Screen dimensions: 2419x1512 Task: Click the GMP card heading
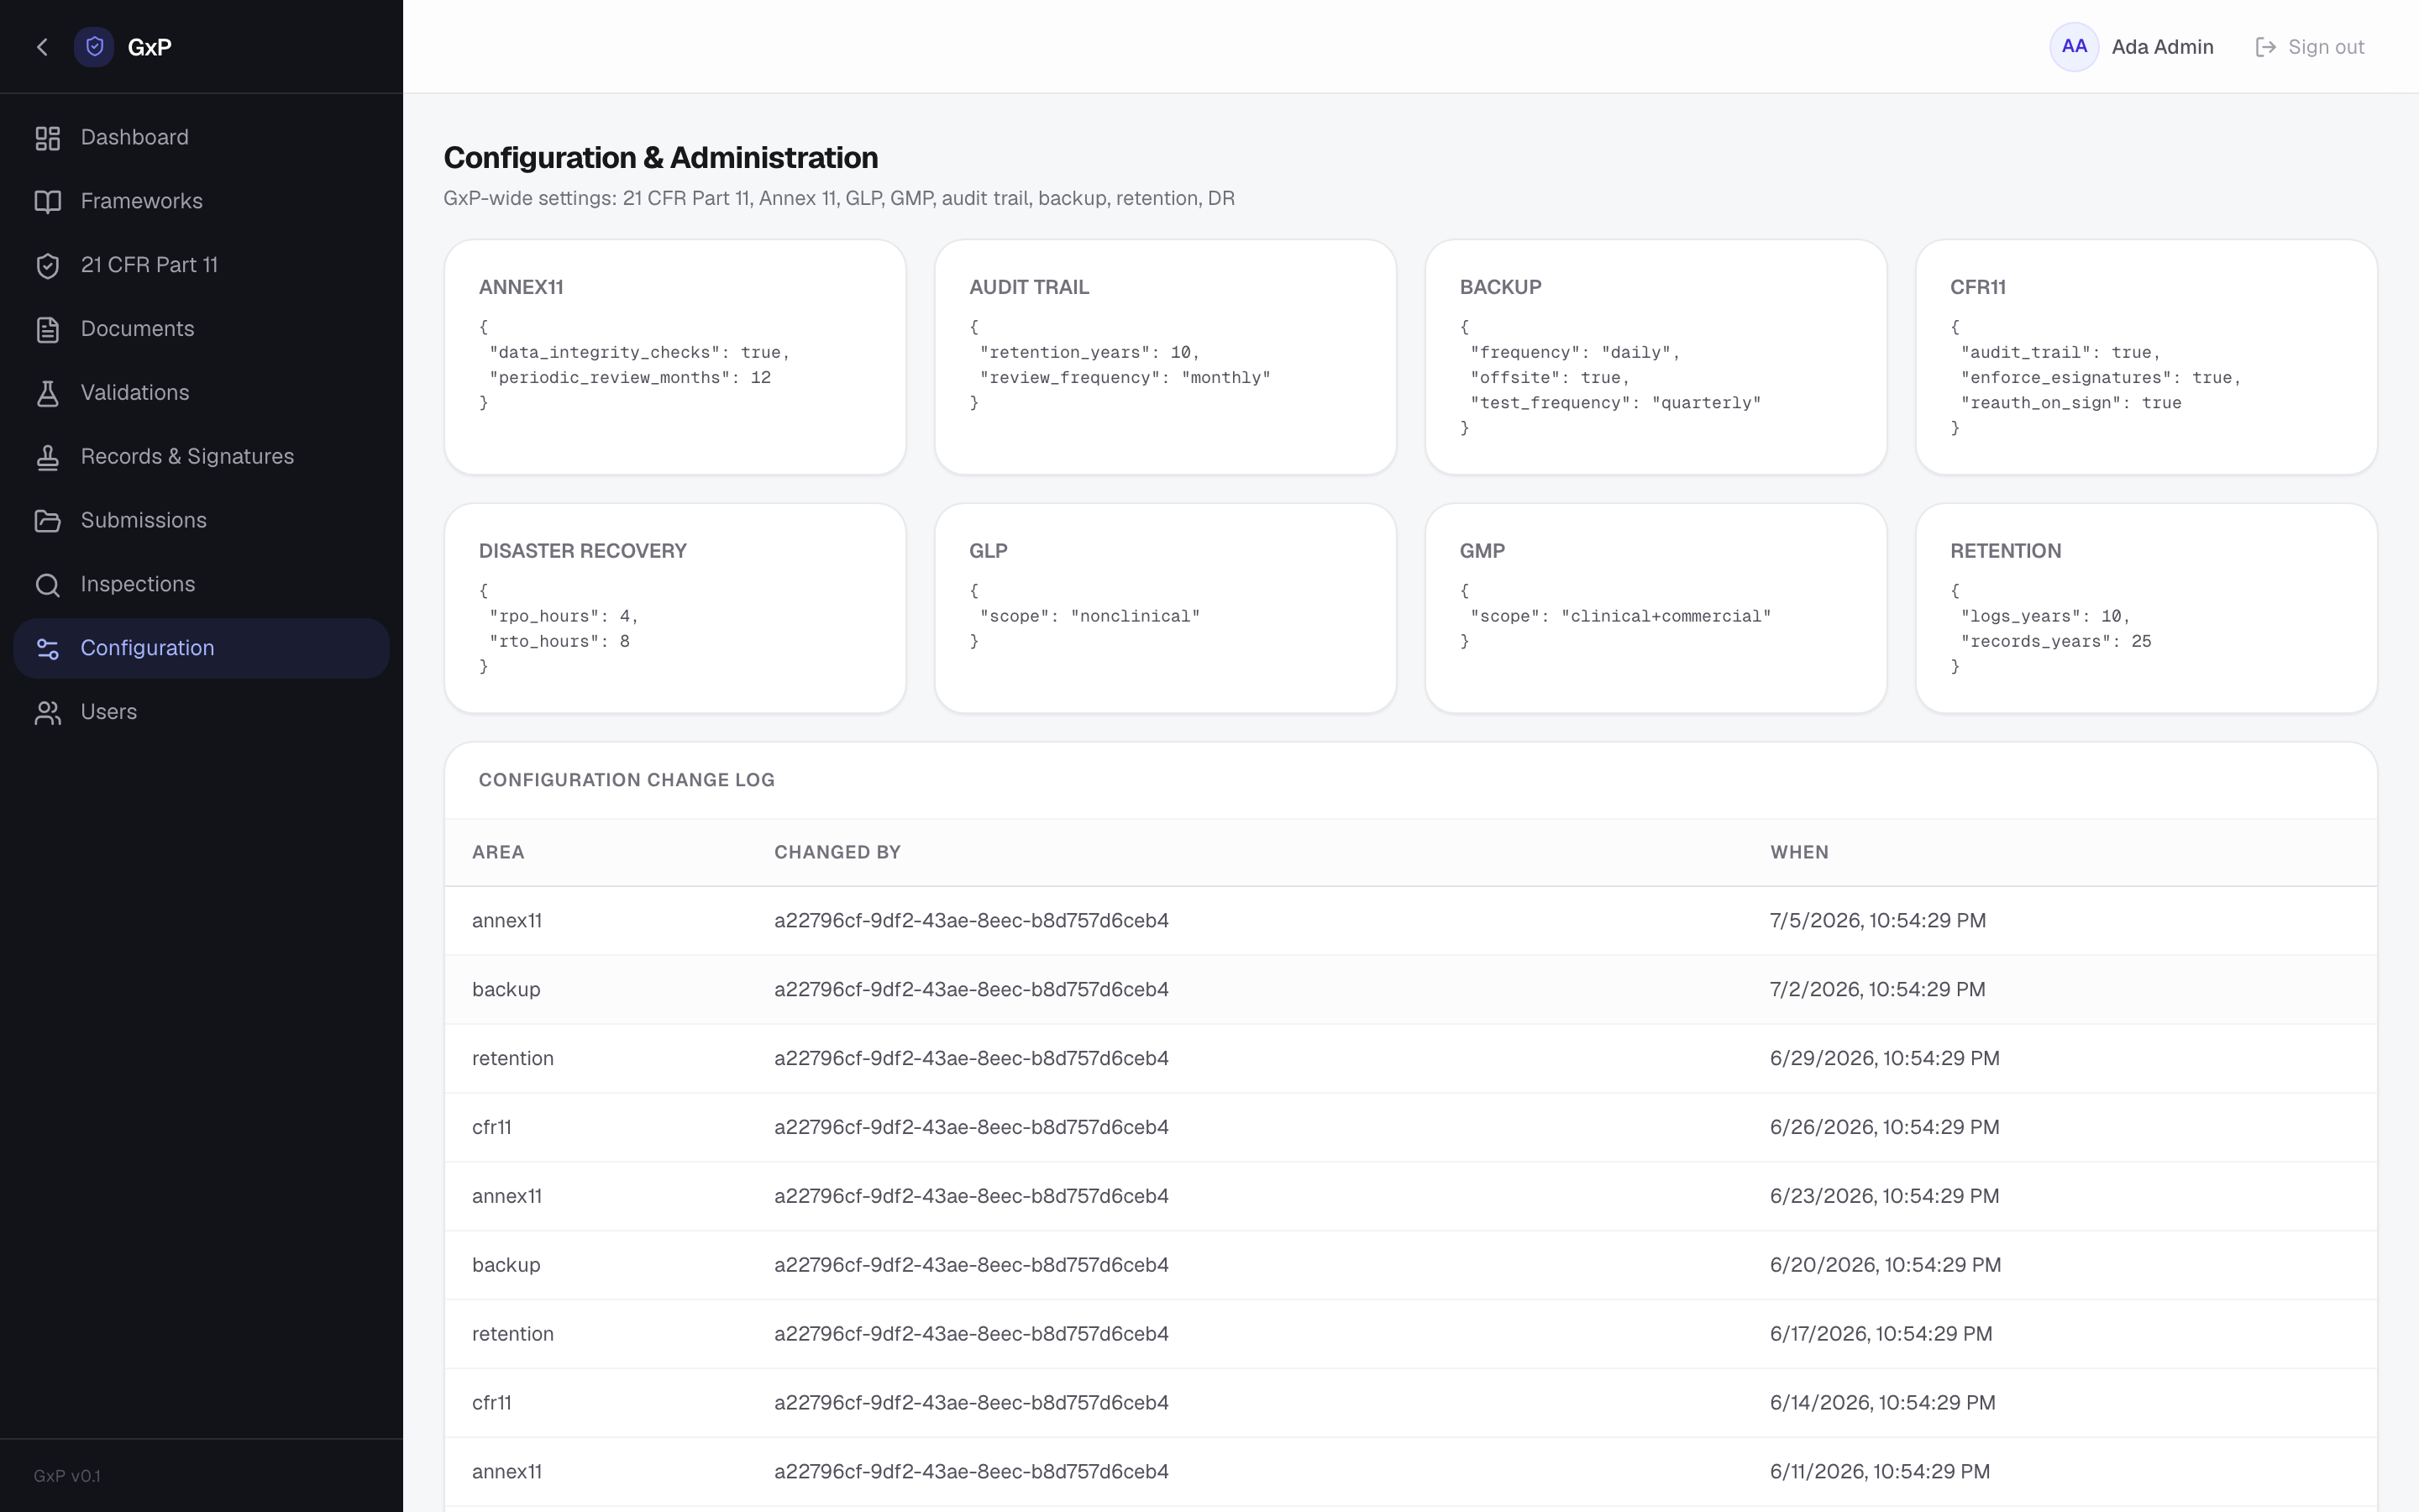[x=1482, y=551]
